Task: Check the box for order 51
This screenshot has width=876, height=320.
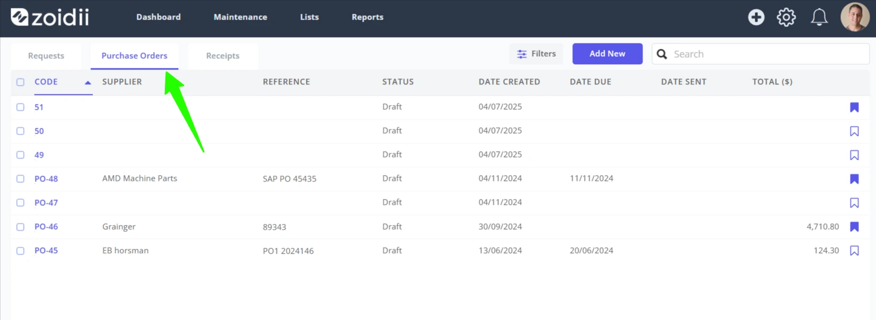Action: pyautogui.click(x=20, y=107)
